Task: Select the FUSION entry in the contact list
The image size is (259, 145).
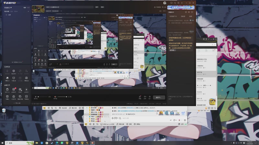Action: tap(207, 93)
